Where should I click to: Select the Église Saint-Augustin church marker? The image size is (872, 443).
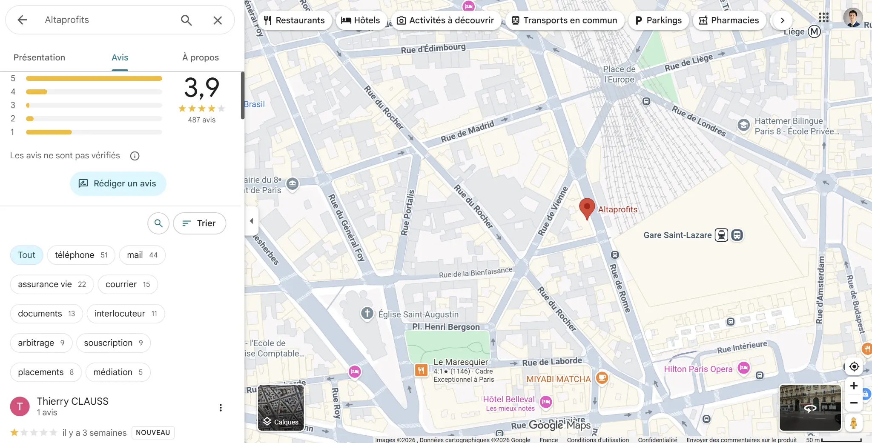click(x=367, y=314)
